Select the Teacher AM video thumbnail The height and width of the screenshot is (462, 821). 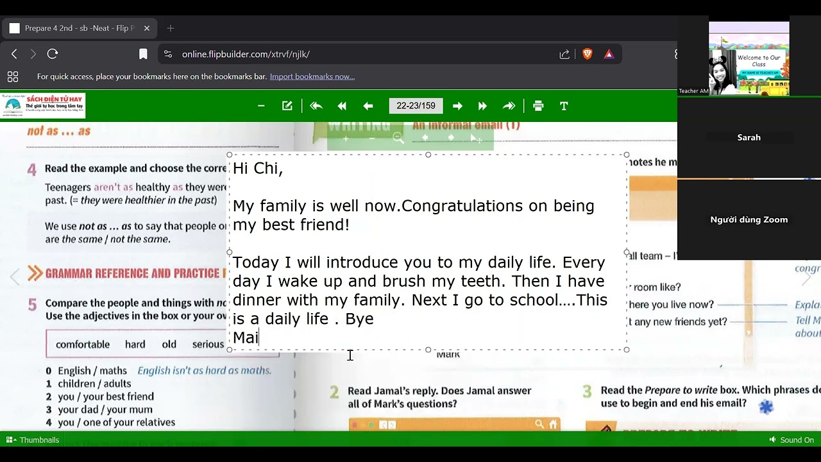click(x=749, y=58)
